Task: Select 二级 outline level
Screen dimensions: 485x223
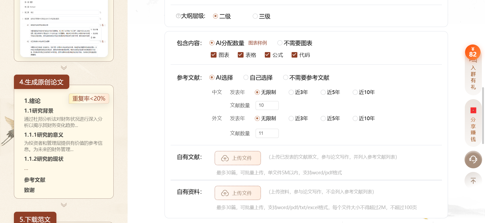Action: pyautogui.click(x=215, y=16)
